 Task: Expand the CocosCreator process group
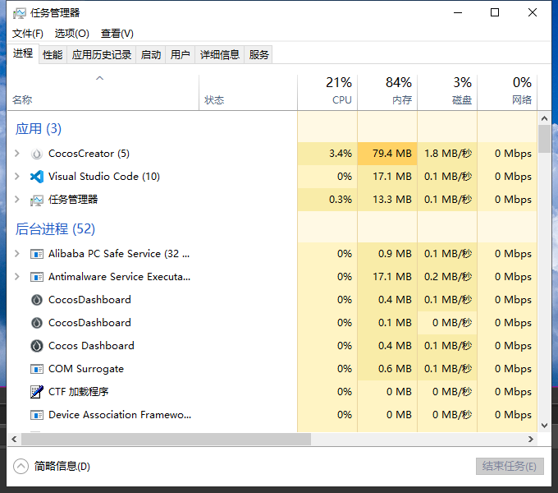17,154
